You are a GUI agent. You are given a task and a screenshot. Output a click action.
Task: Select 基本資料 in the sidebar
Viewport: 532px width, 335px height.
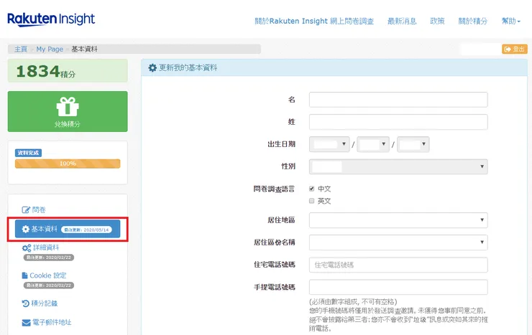[68, 229]
